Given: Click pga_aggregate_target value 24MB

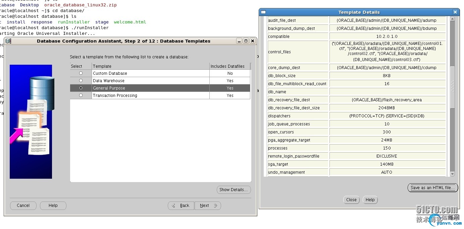Looking at the screenshot, I should tap(387, 140).
